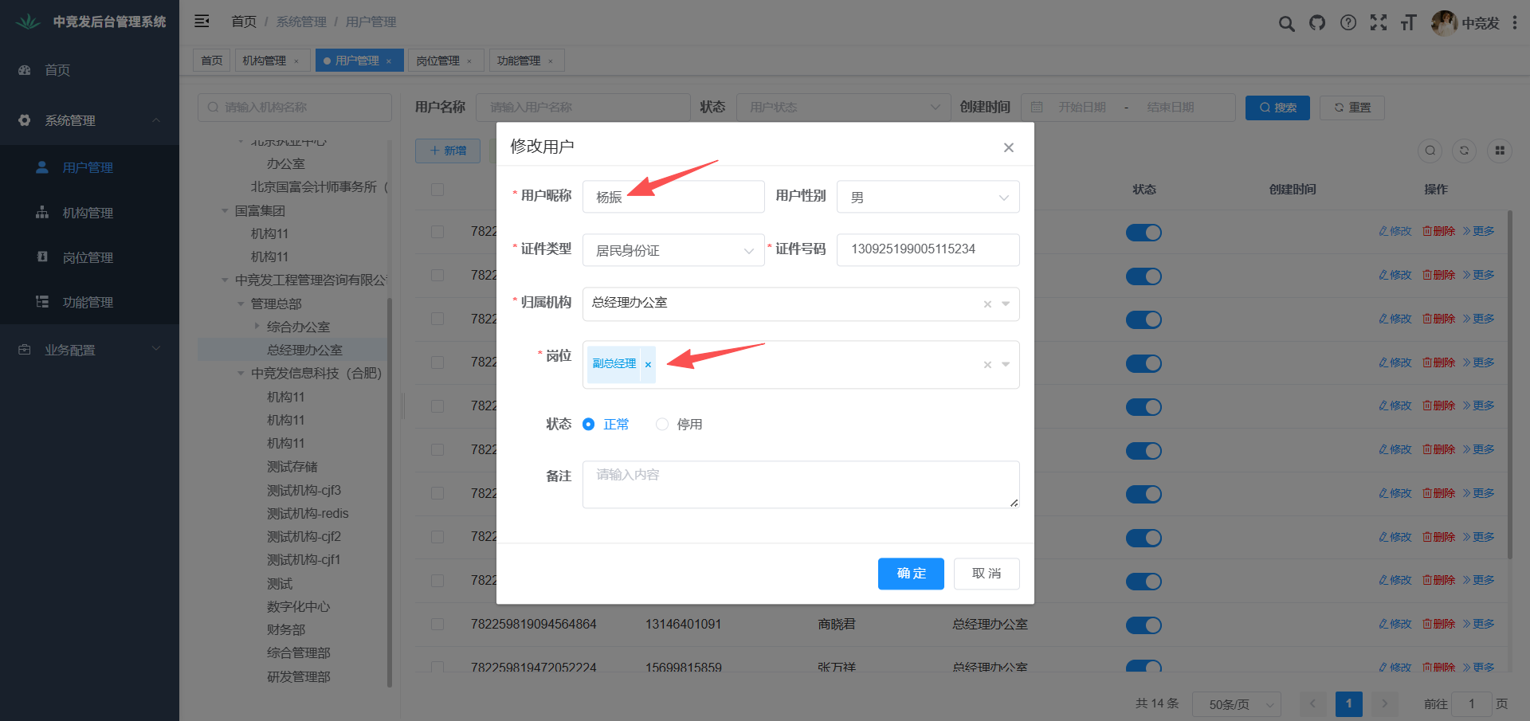Screen dimensions: 1530x721
Task: Check the first table row checkbox
Action: click(437, 232)
